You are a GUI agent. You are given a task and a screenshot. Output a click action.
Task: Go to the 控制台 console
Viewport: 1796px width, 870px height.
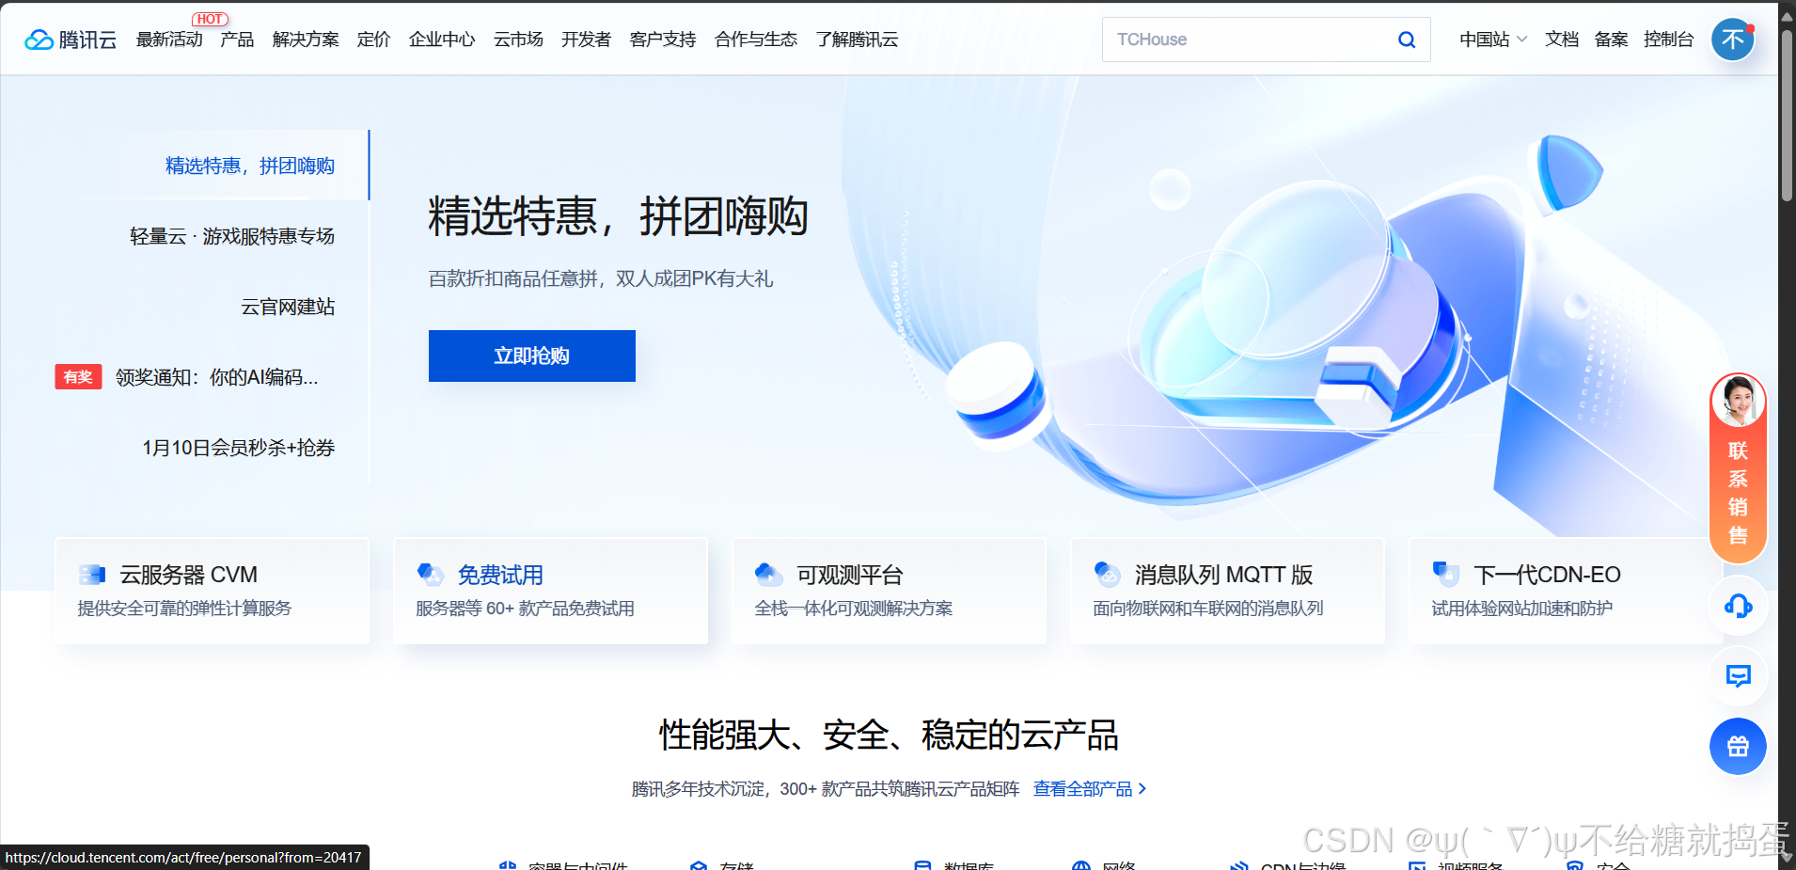point(1668,40)
